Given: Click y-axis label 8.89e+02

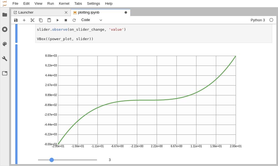Looking at the screenshot, I should point(51,95).
